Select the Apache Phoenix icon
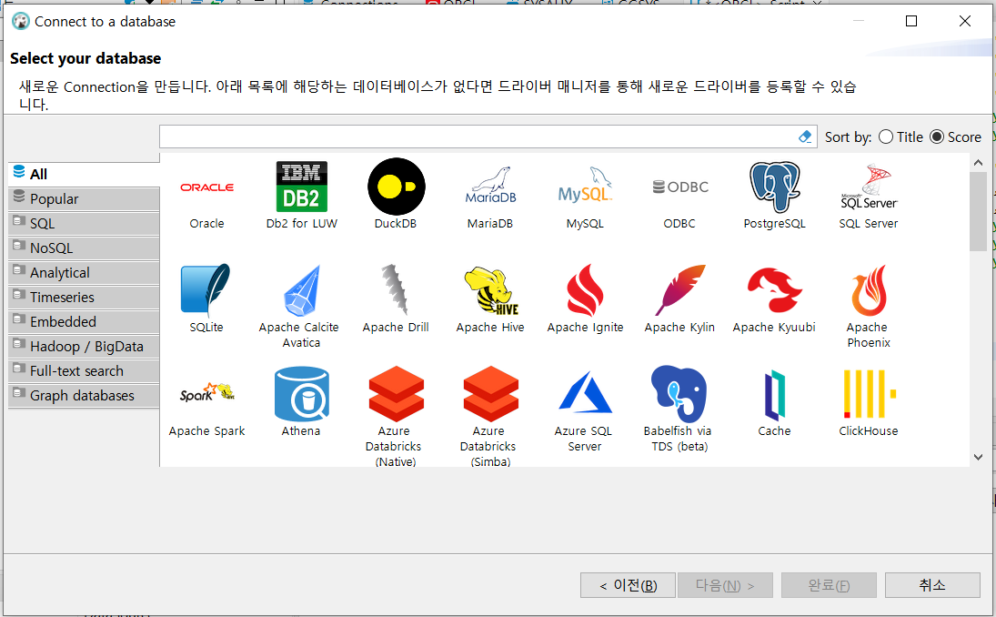996x617 pixels. (869, 290)
